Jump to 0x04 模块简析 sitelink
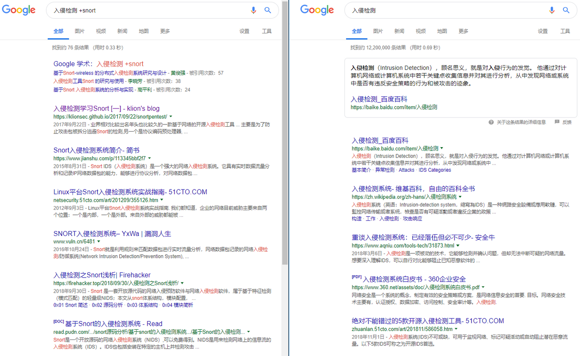 click(178, 305)
